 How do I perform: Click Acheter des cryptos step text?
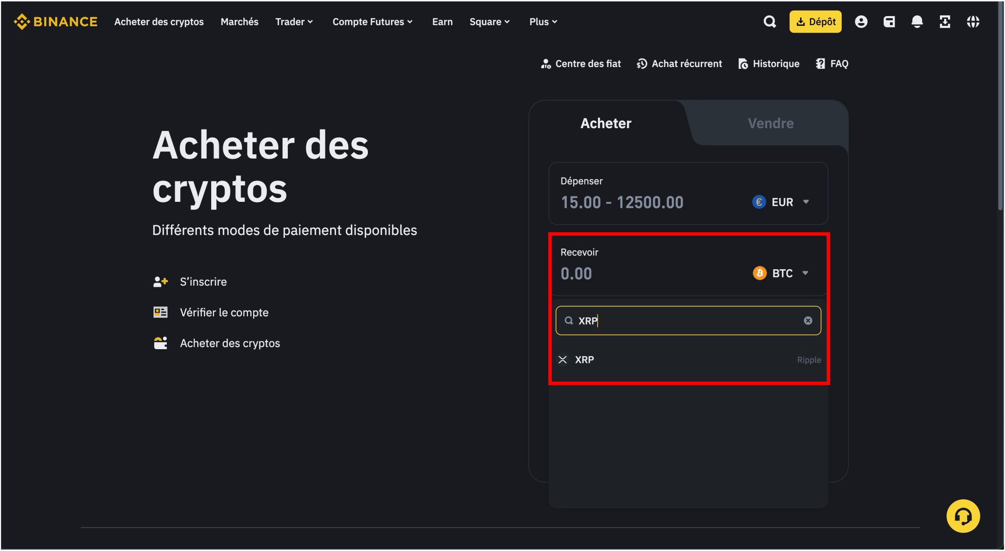point(230,343)
